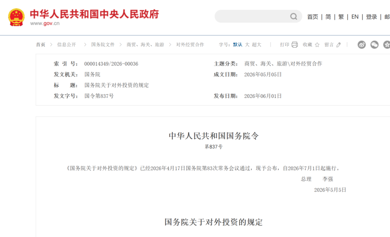This screenshot has height=237, width=390.
Task: Share via WeChat icon
Action: [374, 45]
